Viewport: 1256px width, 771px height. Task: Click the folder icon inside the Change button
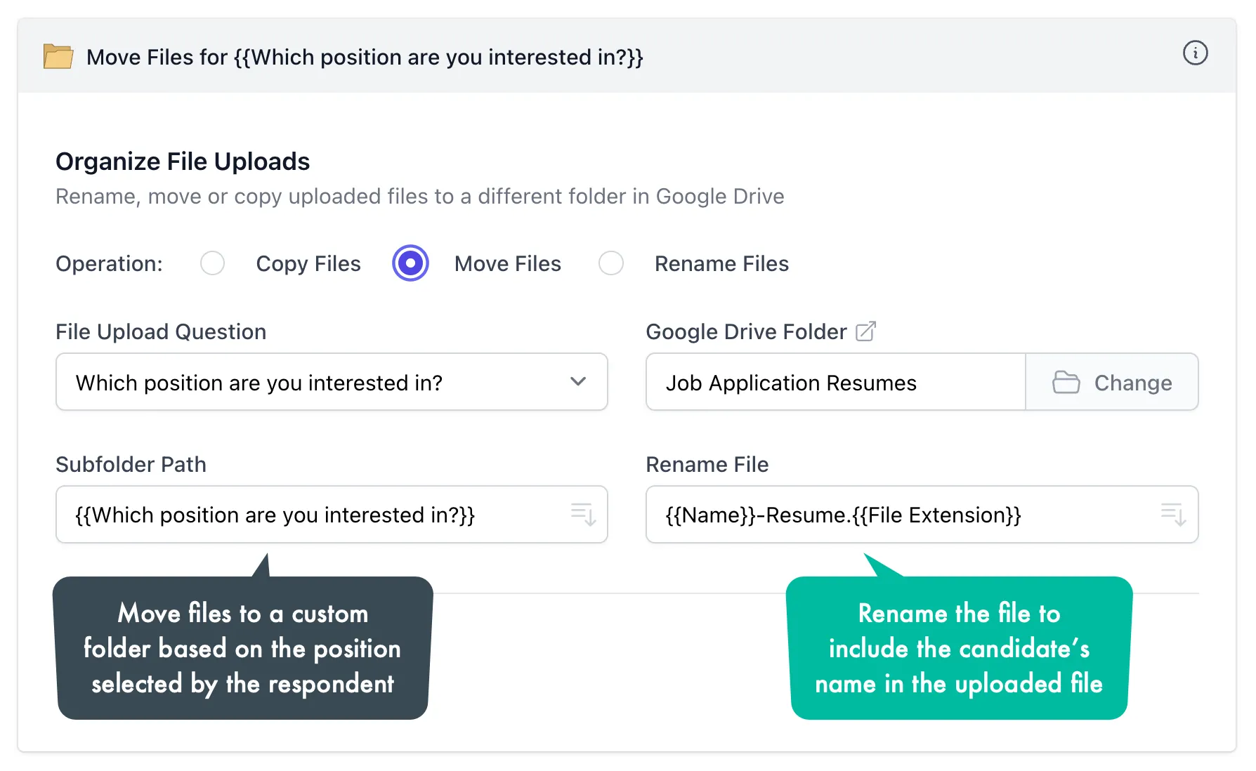pyautogui.click(x=1067, y=382)
